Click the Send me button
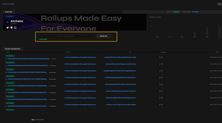222x123 pixels. [x=103, y=36]
